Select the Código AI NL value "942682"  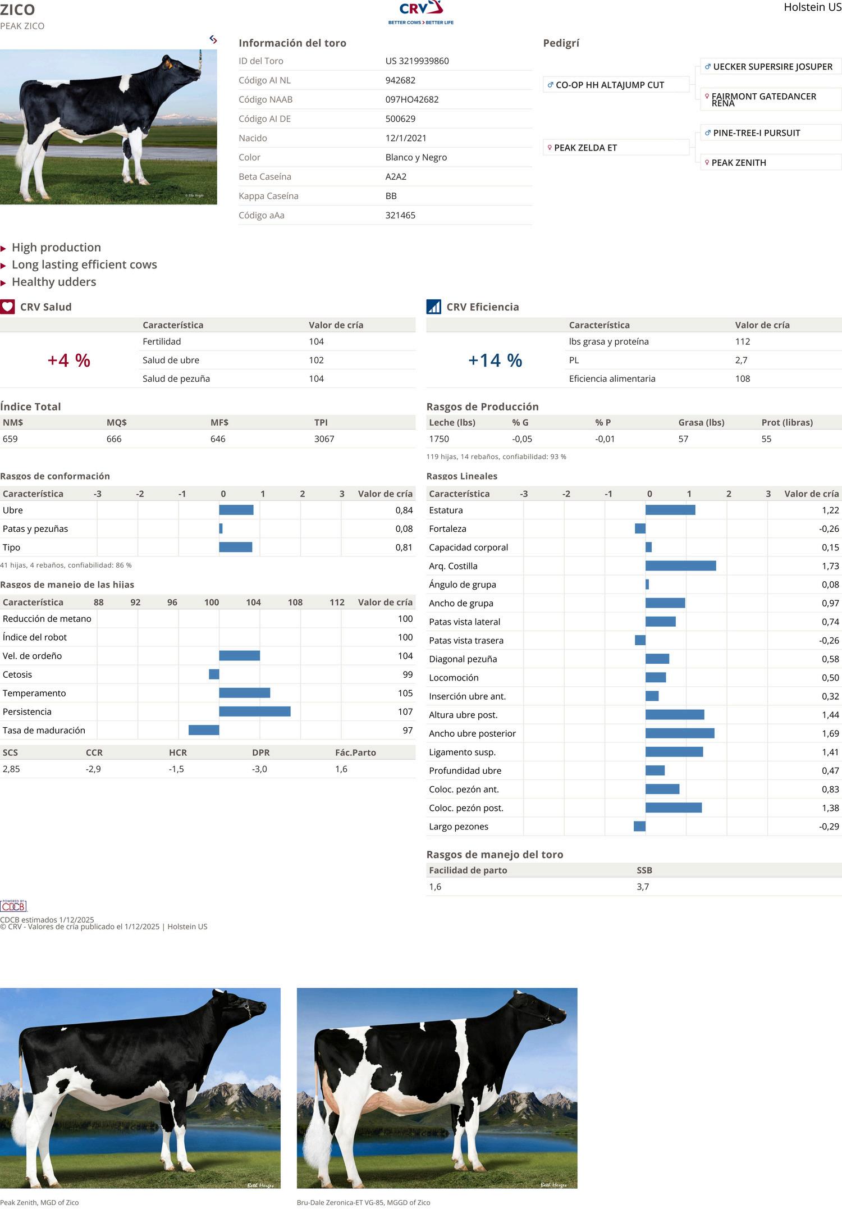click(400, 80)
